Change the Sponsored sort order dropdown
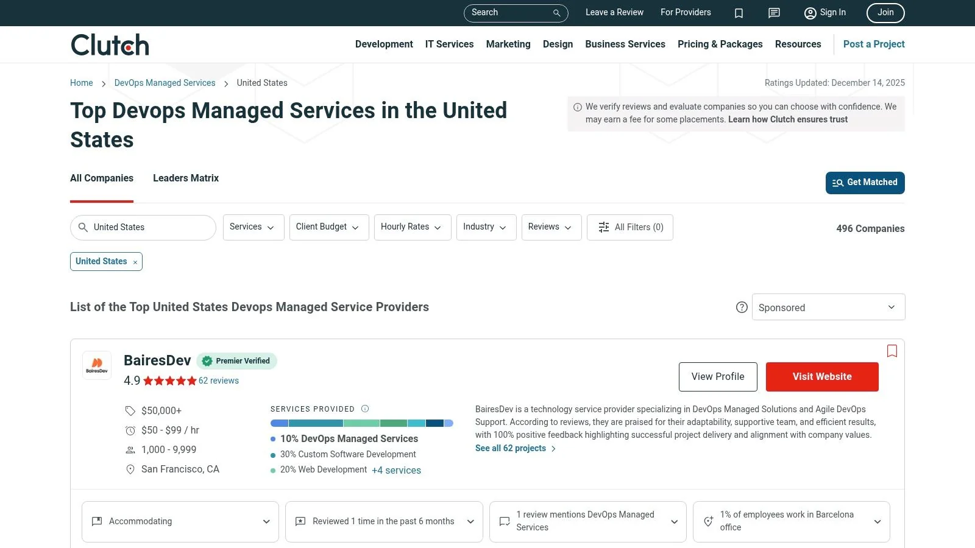Image resolution: width=975 pixels, height=548 pixels. click(828, 307)
